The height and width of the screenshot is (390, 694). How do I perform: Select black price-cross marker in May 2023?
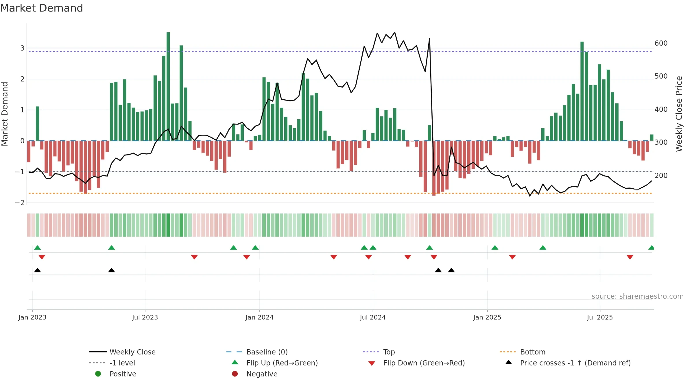pos(112,270)
